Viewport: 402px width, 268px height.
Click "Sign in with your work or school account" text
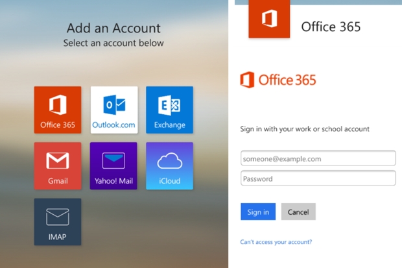[305, 129]
